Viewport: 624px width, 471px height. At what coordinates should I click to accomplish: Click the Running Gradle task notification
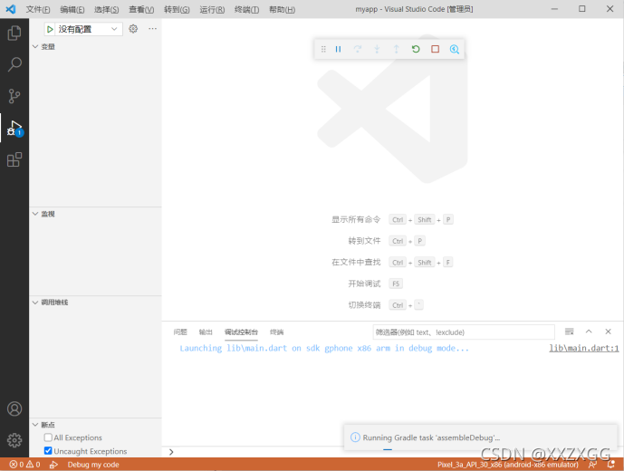pyautogui.click(x=480, y=437)
